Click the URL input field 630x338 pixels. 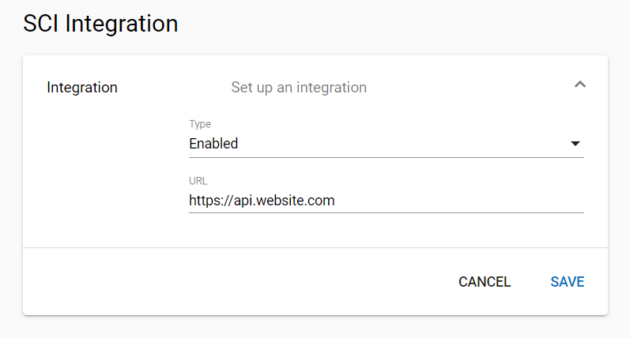pyautogui.click(x=386, y=201)
